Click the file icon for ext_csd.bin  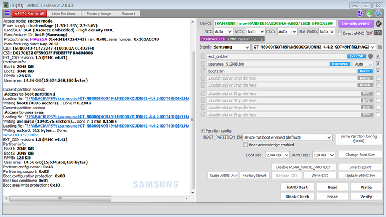click(x=202, y=56)
